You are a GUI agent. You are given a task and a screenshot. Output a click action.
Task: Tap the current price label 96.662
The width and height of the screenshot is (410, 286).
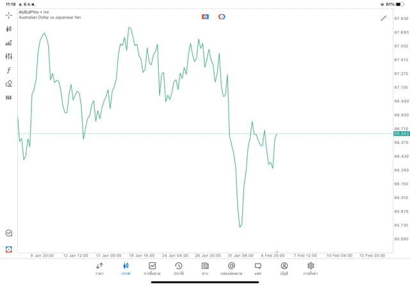402,134
